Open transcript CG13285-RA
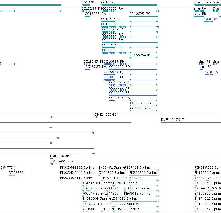This screenshot has width=221, height=213. click(95, 14)
